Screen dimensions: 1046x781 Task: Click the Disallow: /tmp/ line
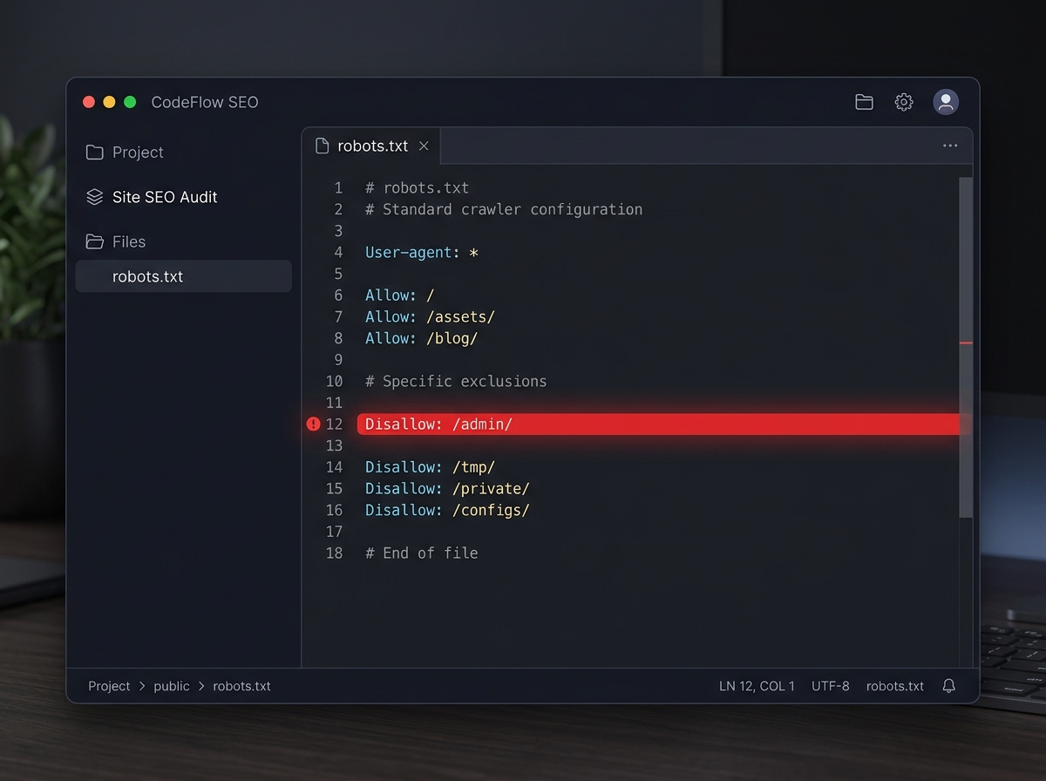coord(430,467)
